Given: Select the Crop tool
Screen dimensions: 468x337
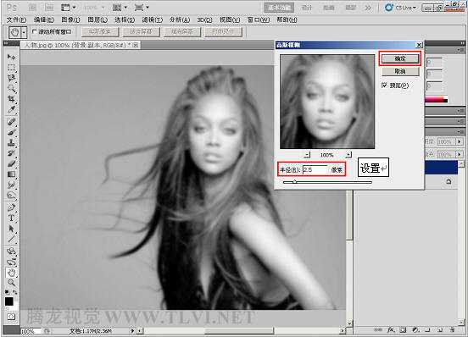Looking at the screenshot, I should (11, 99).
